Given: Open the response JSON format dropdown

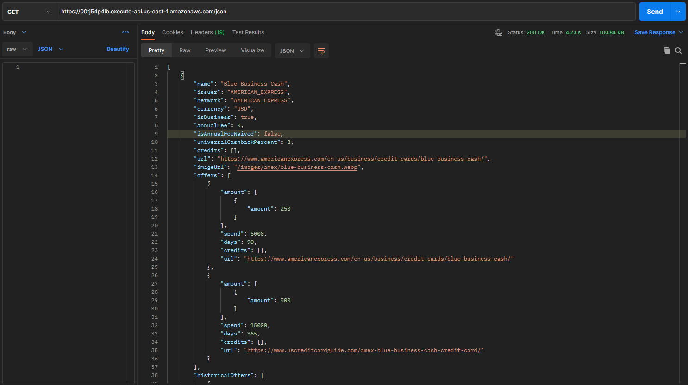Looking at the screenshot, I should click(292, 51).
